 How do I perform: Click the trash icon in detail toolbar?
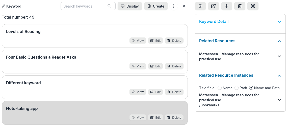240,6
